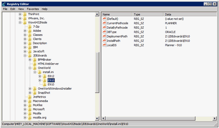
Task: Click the Clients folder icon
Action: tap(30, 39)
